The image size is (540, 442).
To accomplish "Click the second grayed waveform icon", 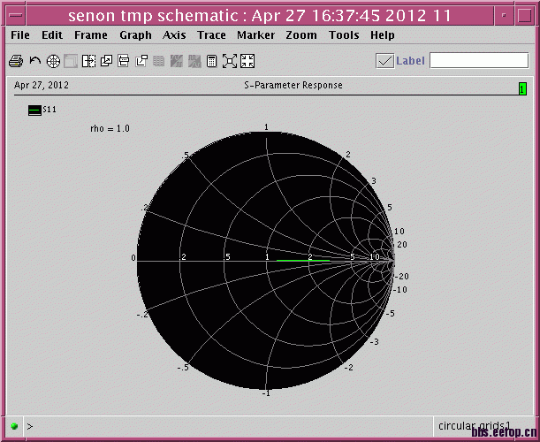I will pos(194,61).
